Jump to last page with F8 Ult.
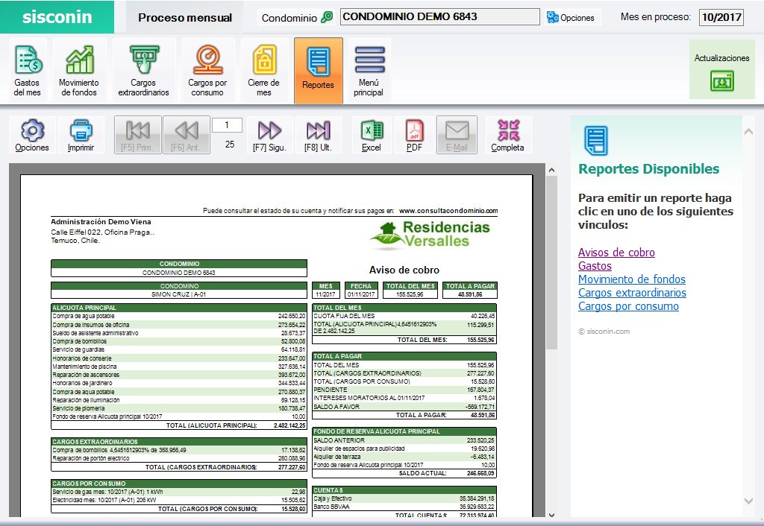Screen dimensions: 764x526 pos(318,135)
